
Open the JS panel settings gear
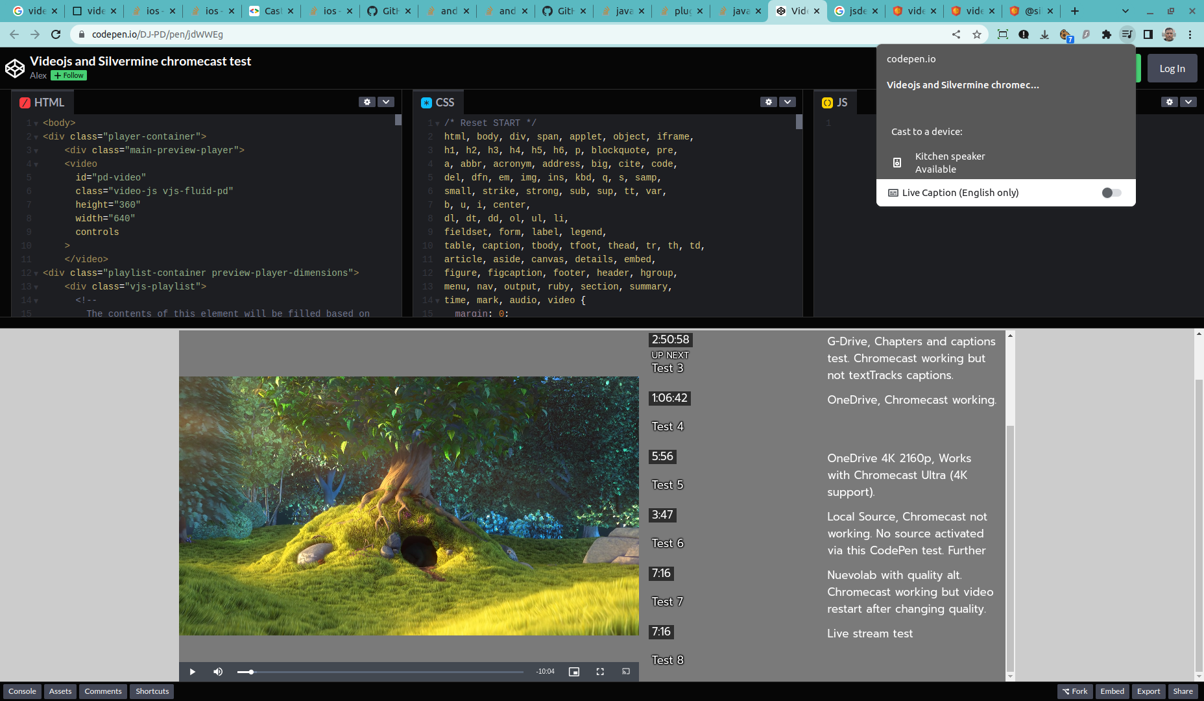1169,102
